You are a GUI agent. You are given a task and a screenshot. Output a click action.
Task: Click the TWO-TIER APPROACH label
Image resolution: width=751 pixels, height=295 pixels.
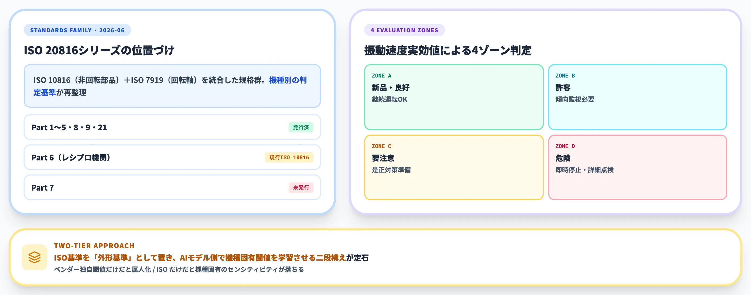click(x=94, y=245)
